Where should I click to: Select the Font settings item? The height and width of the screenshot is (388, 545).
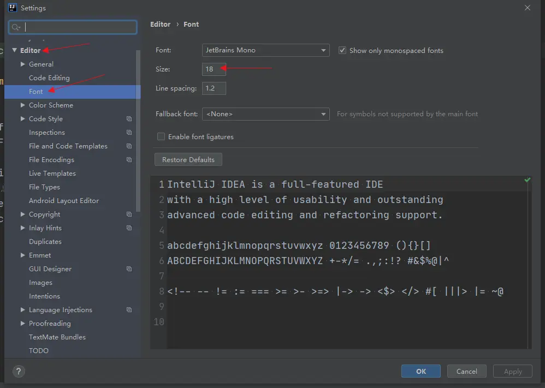tap(72, 91)
